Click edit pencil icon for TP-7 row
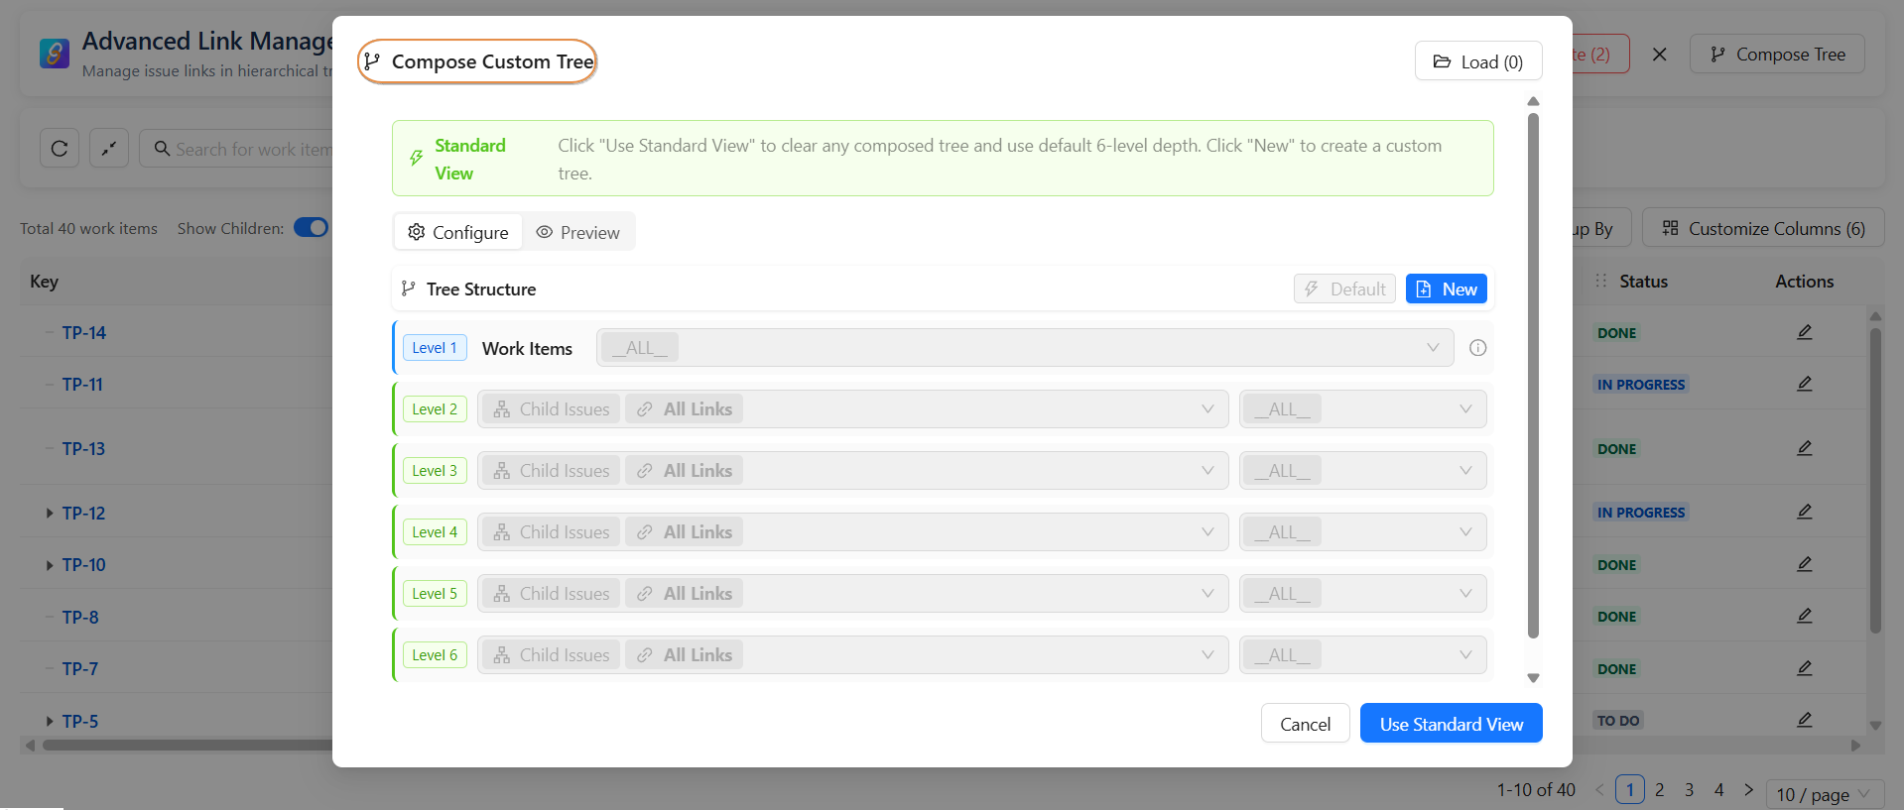The image size is (1904, 810). (1804, 668)
